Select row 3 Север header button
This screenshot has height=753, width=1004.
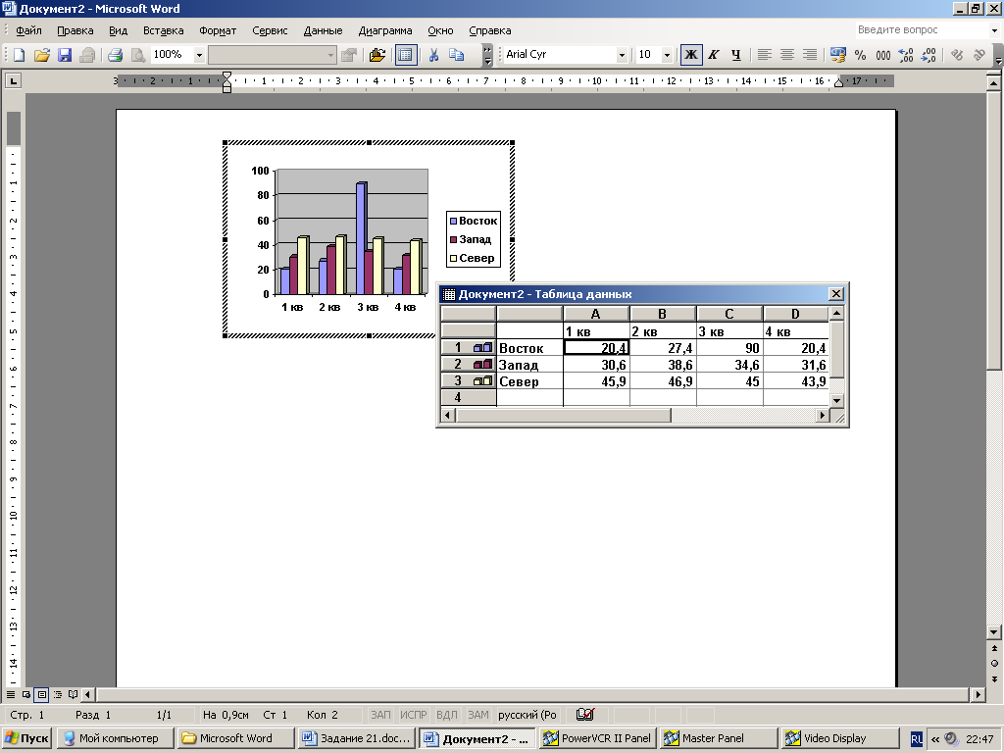point(469,381)
